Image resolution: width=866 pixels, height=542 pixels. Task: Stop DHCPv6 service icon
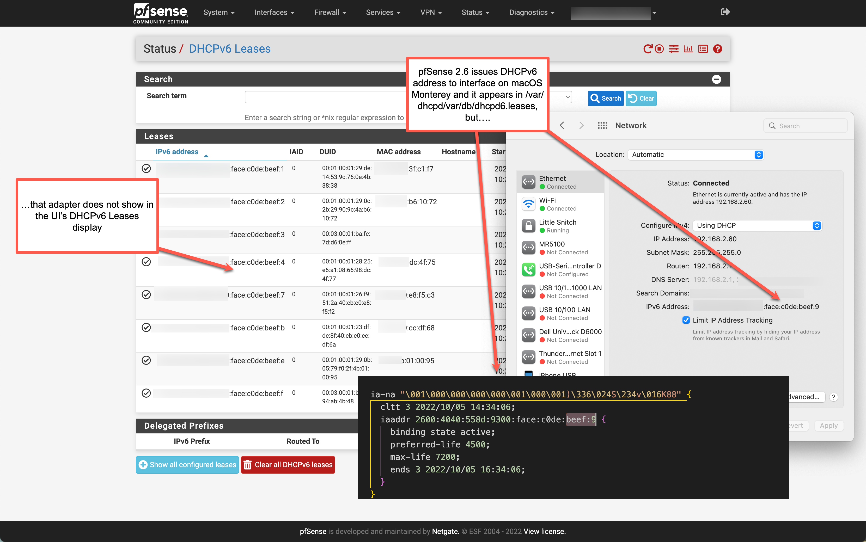[659, 49]
